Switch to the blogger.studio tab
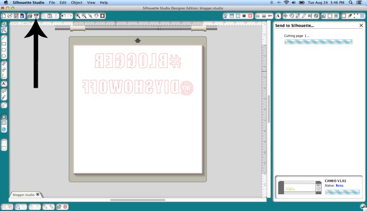The width and height of the screenshot is (367, 211). (23, 195)
